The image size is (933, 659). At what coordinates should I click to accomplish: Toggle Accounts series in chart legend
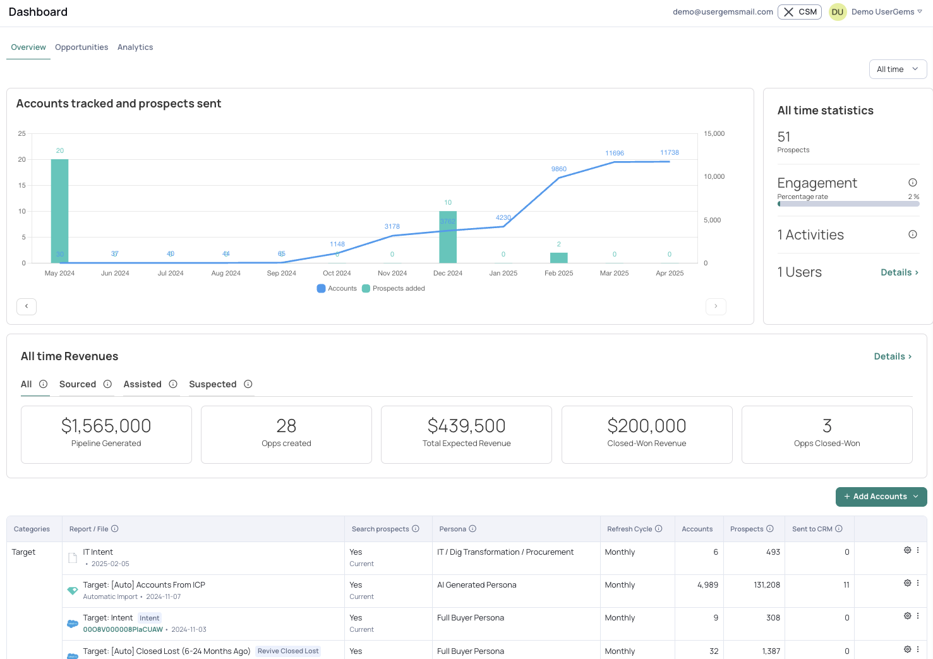(x=337, y=288)
